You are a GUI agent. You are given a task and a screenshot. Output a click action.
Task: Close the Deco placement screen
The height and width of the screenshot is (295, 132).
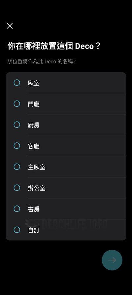pos(10,26)
